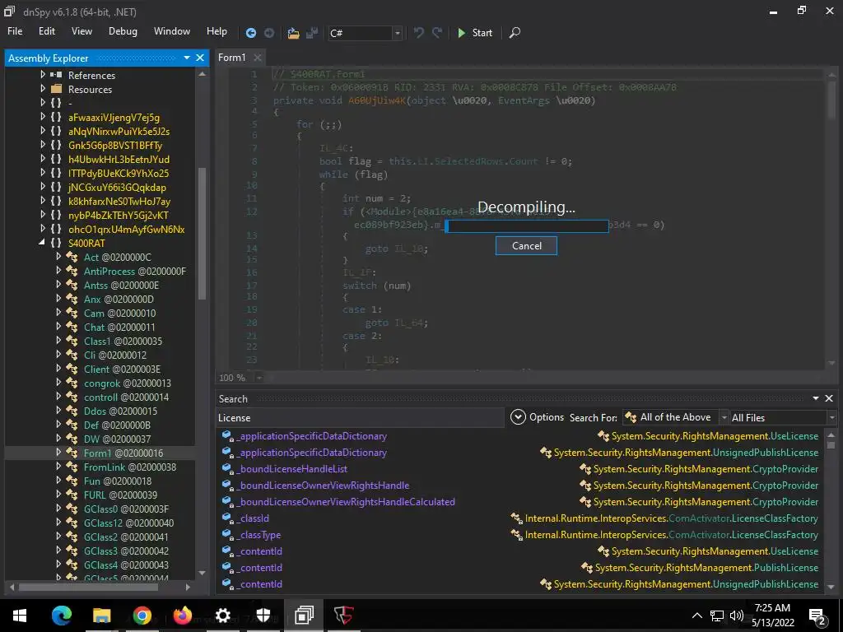The image size is (843, 632).
Task: Cancel the decompiling operation
Action: tap(526, 245)
